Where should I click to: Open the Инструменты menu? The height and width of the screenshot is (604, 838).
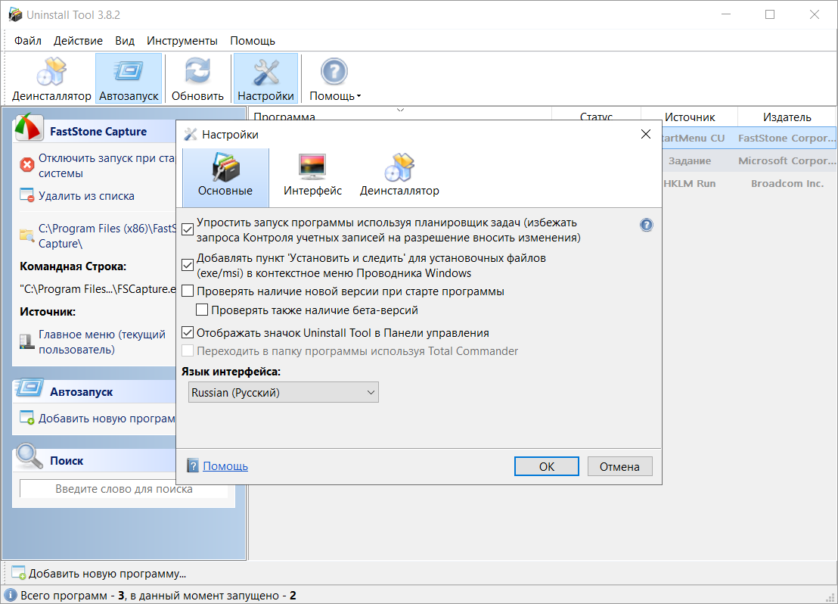pos(182,41)
